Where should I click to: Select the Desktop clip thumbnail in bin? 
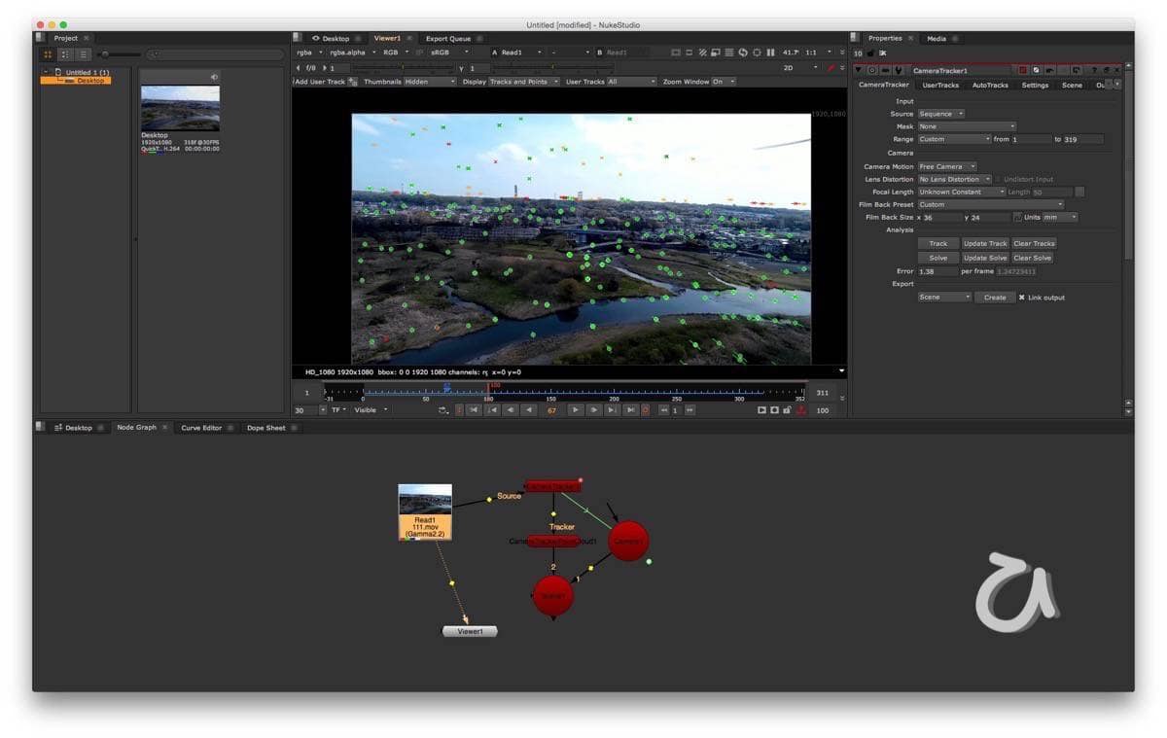(180, 108)
